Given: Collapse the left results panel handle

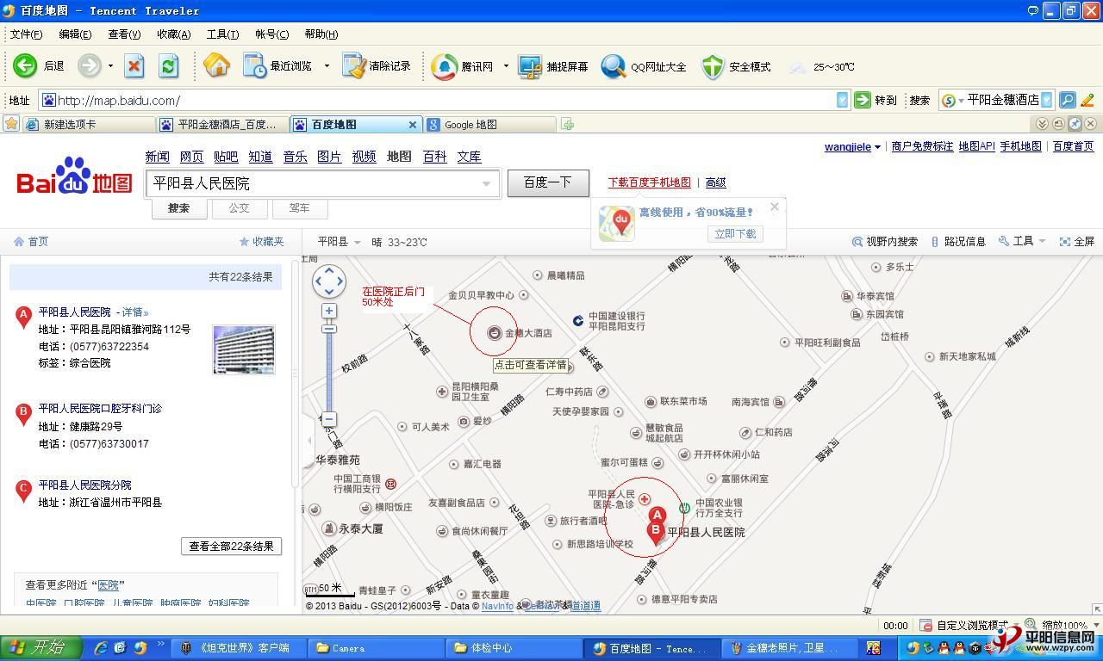Looking at the screenshot, I should (x=309, y=440).
